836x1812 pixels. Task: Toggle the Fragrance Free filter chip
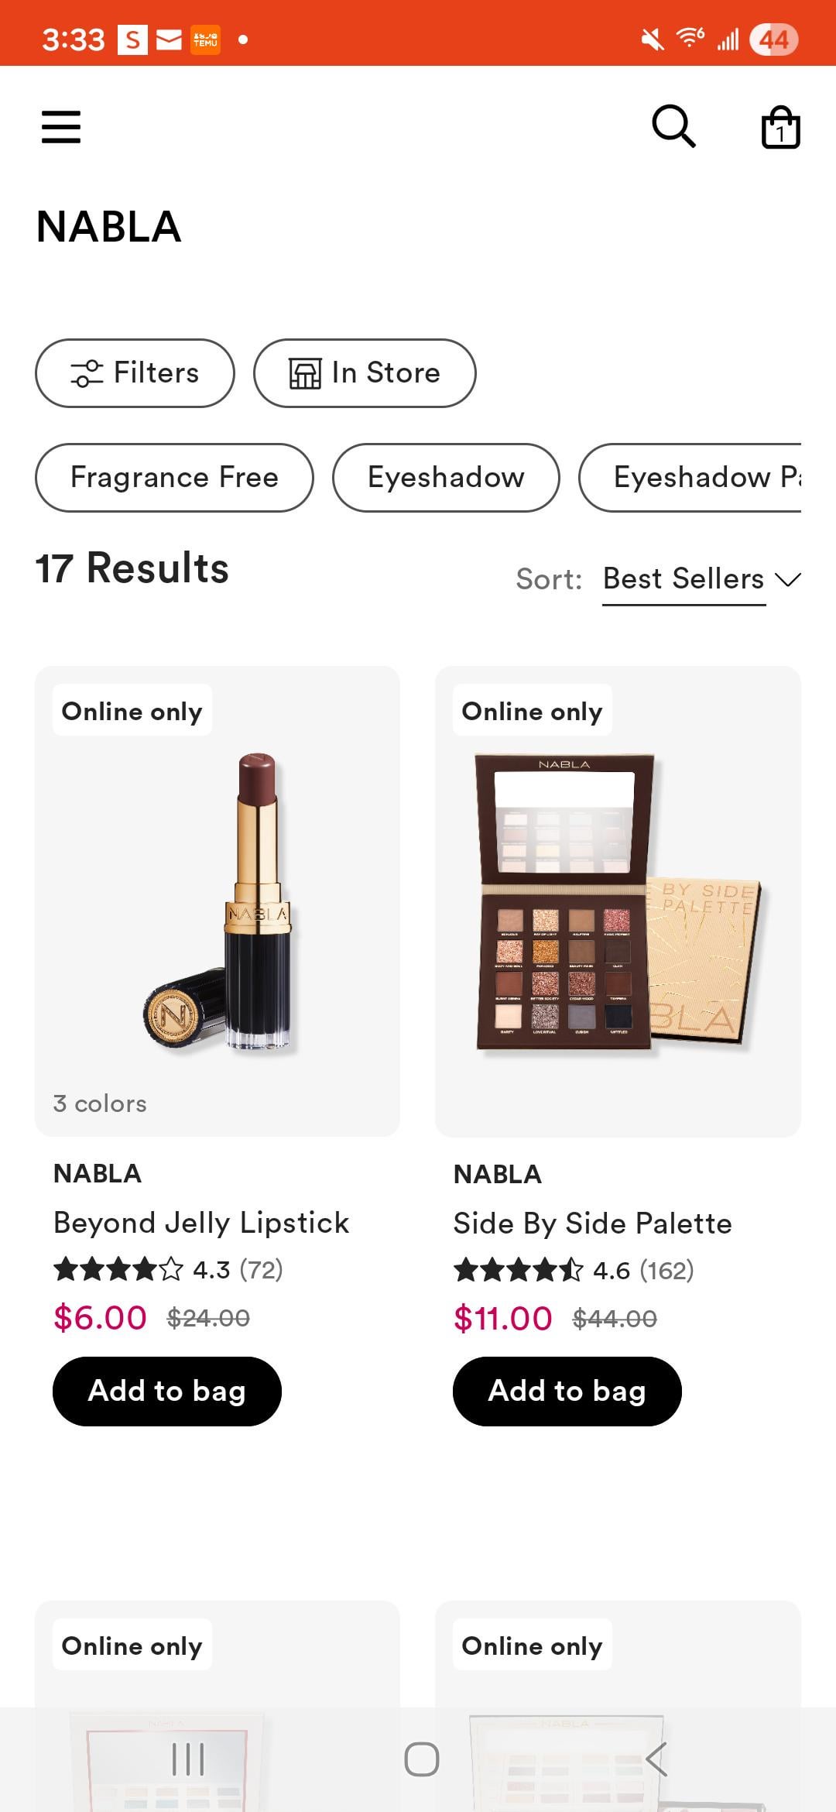coord(174,478)
